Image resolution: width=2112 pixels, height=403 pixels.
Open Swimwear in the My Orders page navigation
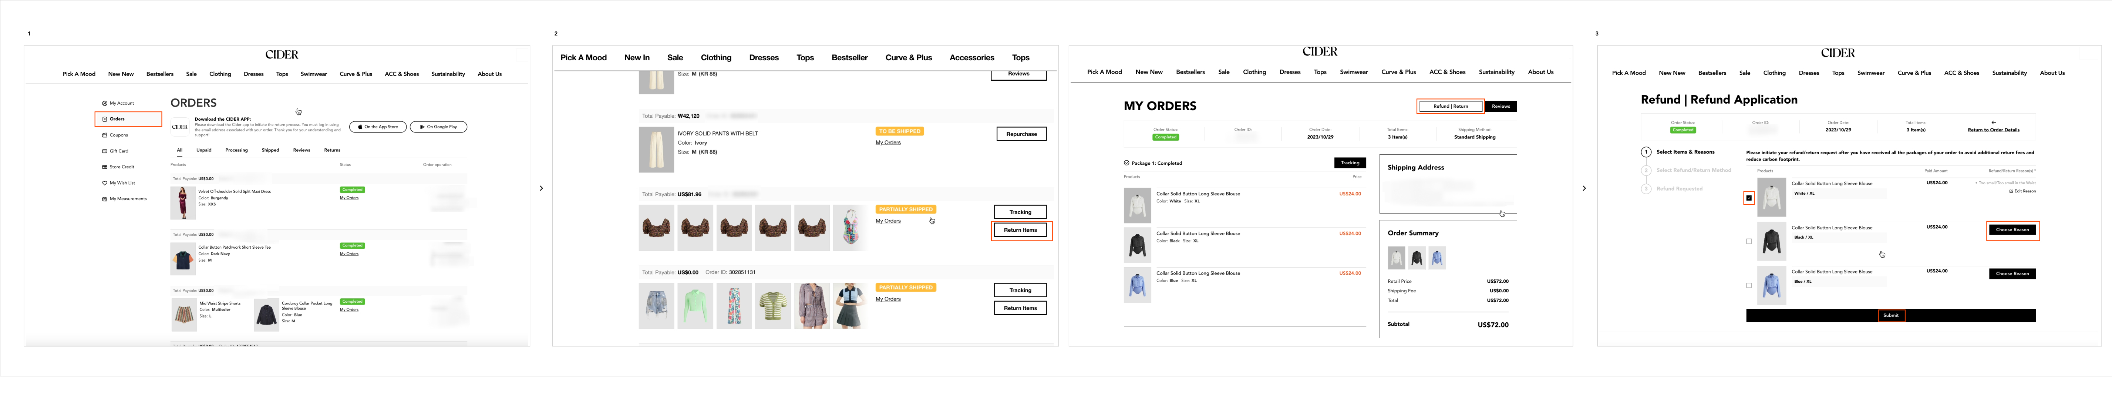[x=1354, y=72]
